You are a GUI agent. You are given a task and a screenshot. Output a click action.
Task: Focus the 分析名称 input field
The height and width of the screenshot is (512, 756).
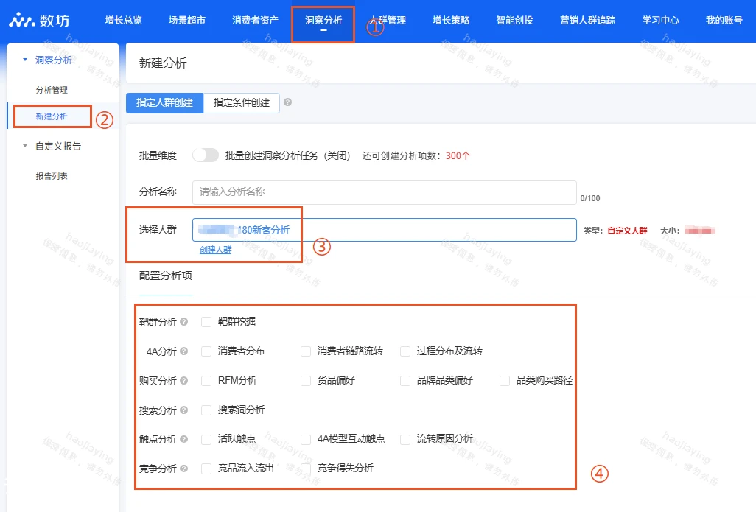click(385, 192)
